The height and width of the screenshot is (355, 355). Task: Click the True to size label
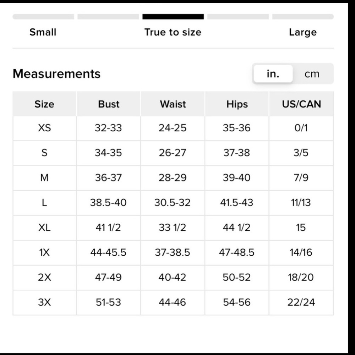(173, 32)
